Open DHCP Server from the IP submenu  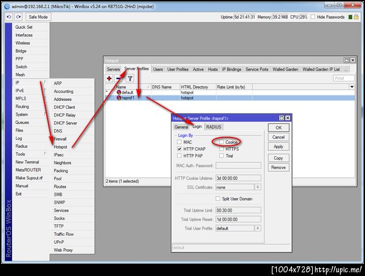click(66, 123)
